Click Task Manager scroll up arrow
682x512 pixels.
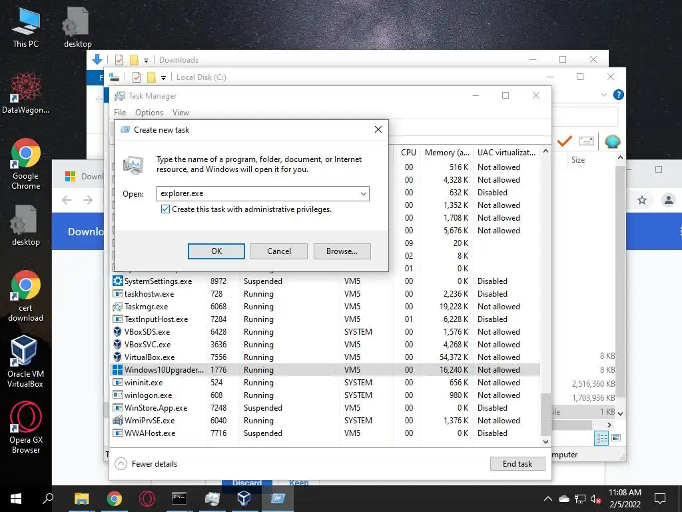[x=545, y=151]
